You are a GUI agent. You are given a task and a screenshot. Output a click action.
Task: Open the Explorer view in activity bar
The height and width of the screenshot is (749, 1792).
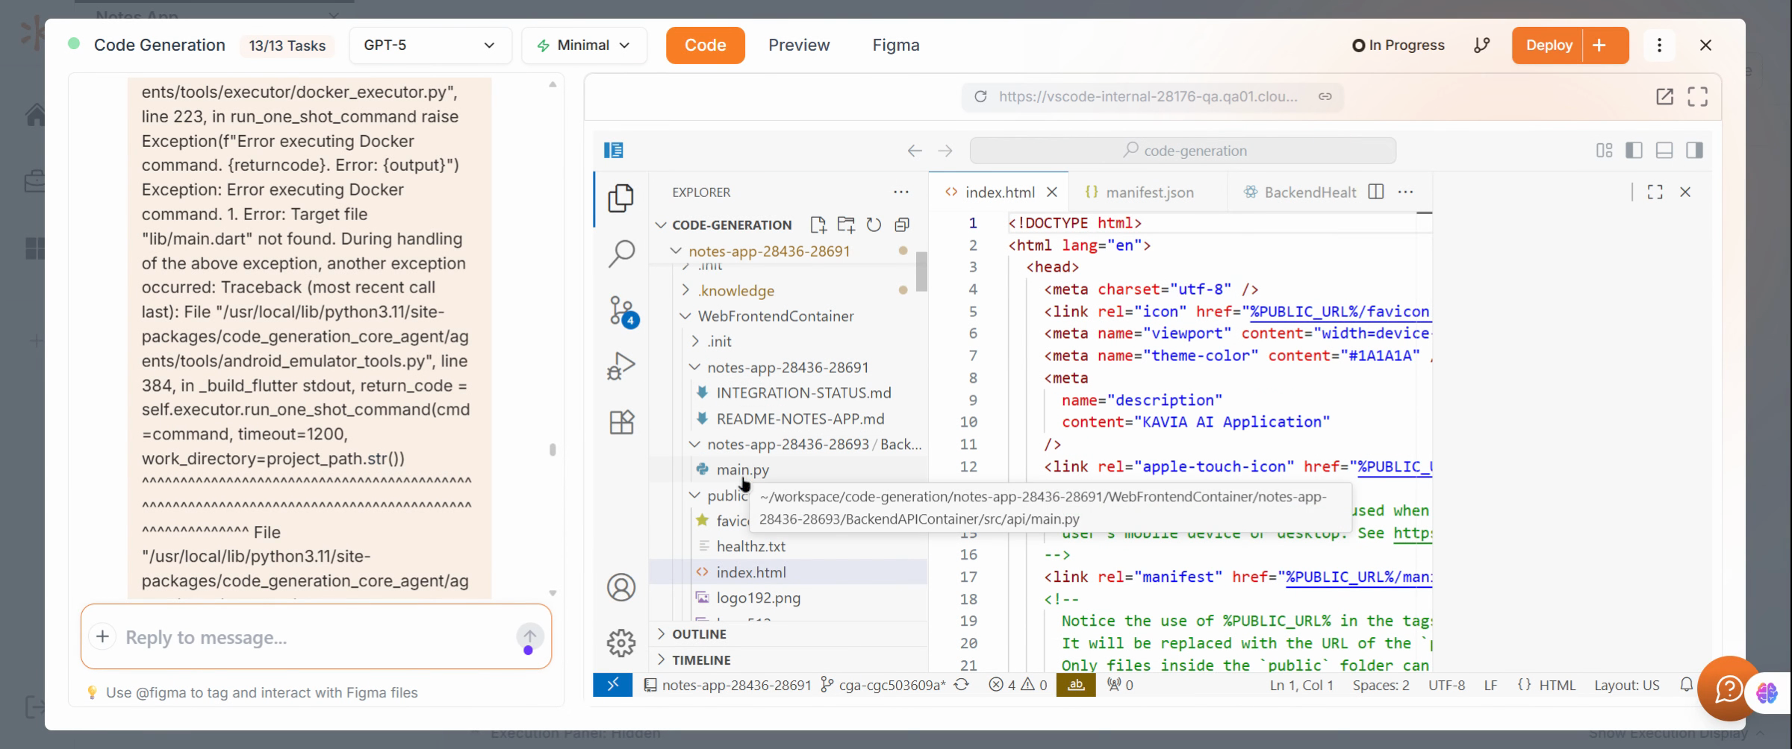620,198
